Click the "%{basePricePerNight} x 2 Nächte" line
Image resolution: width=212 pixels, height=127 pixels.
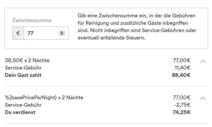pos(44,98)
